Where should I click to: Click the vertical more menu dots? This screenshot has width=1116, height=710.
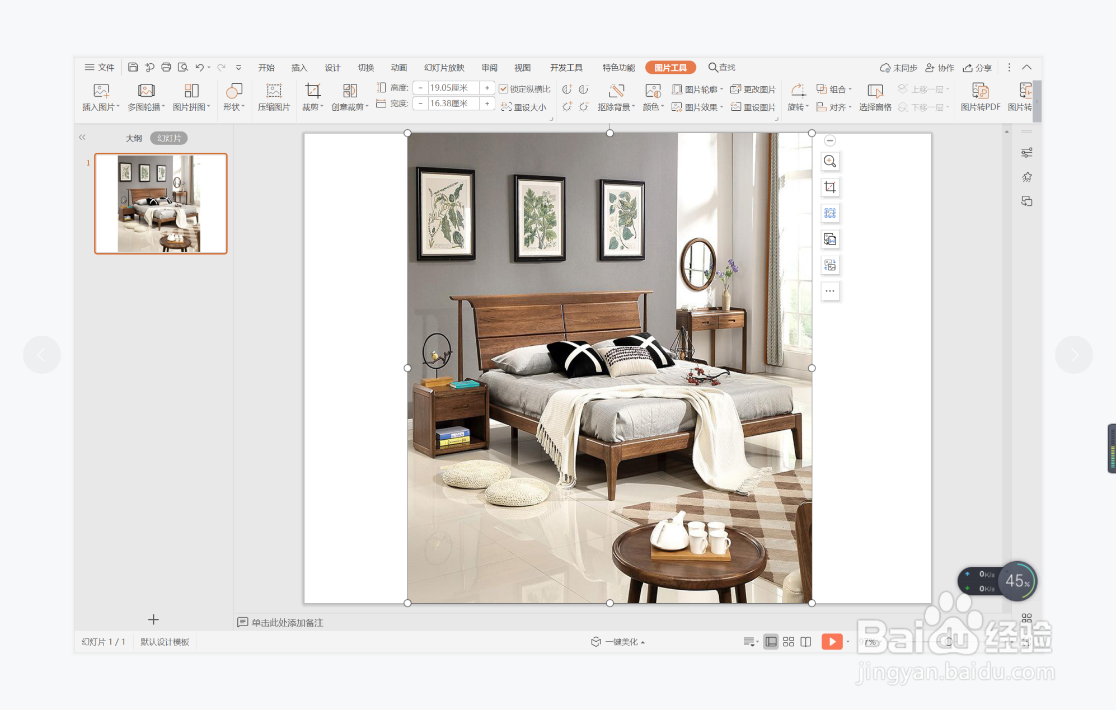(x=1009, y=67)
